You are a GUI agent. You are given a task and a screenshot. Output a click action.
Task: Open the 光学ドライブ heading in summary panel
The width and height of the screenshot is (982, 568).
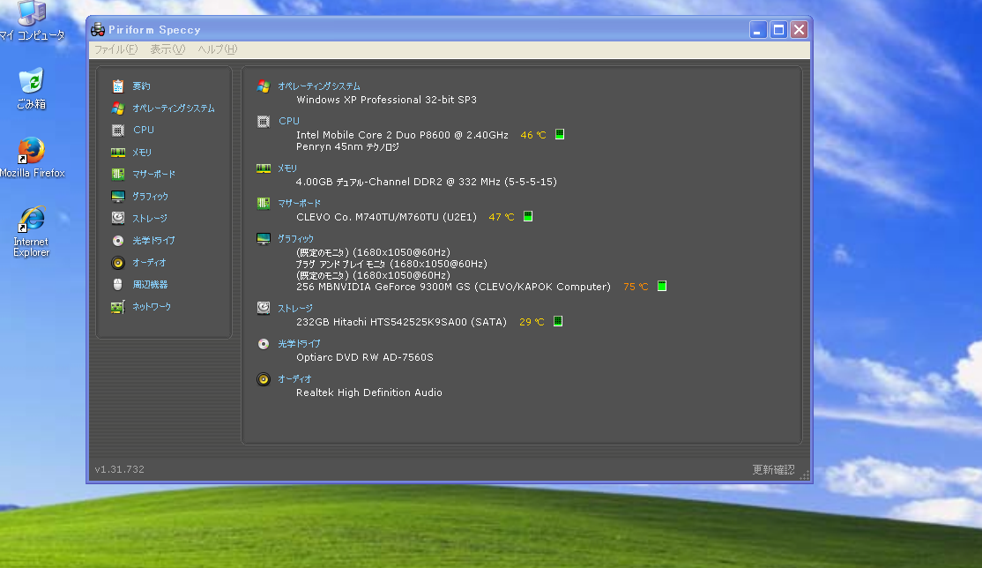click(299, 344)
